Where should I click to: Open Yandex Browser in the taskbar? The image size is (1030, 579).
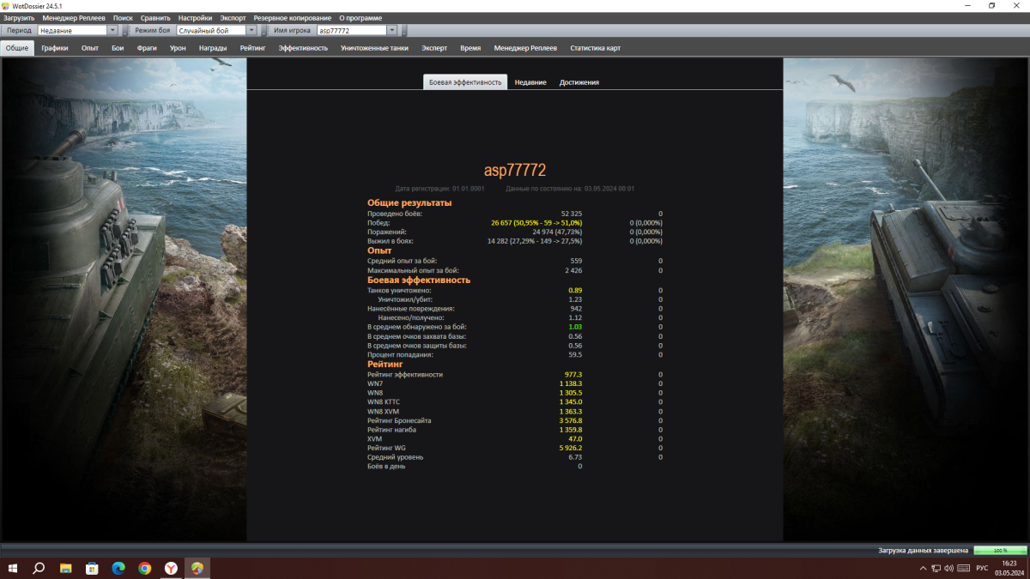pos(171,568)
